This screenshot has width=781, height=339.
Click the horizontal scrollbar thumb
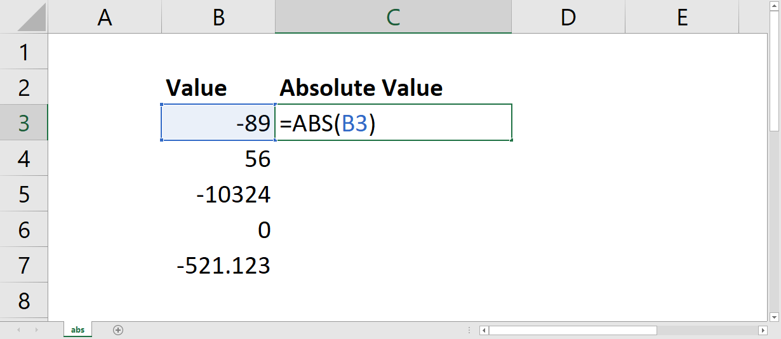(x=573, y=330)
